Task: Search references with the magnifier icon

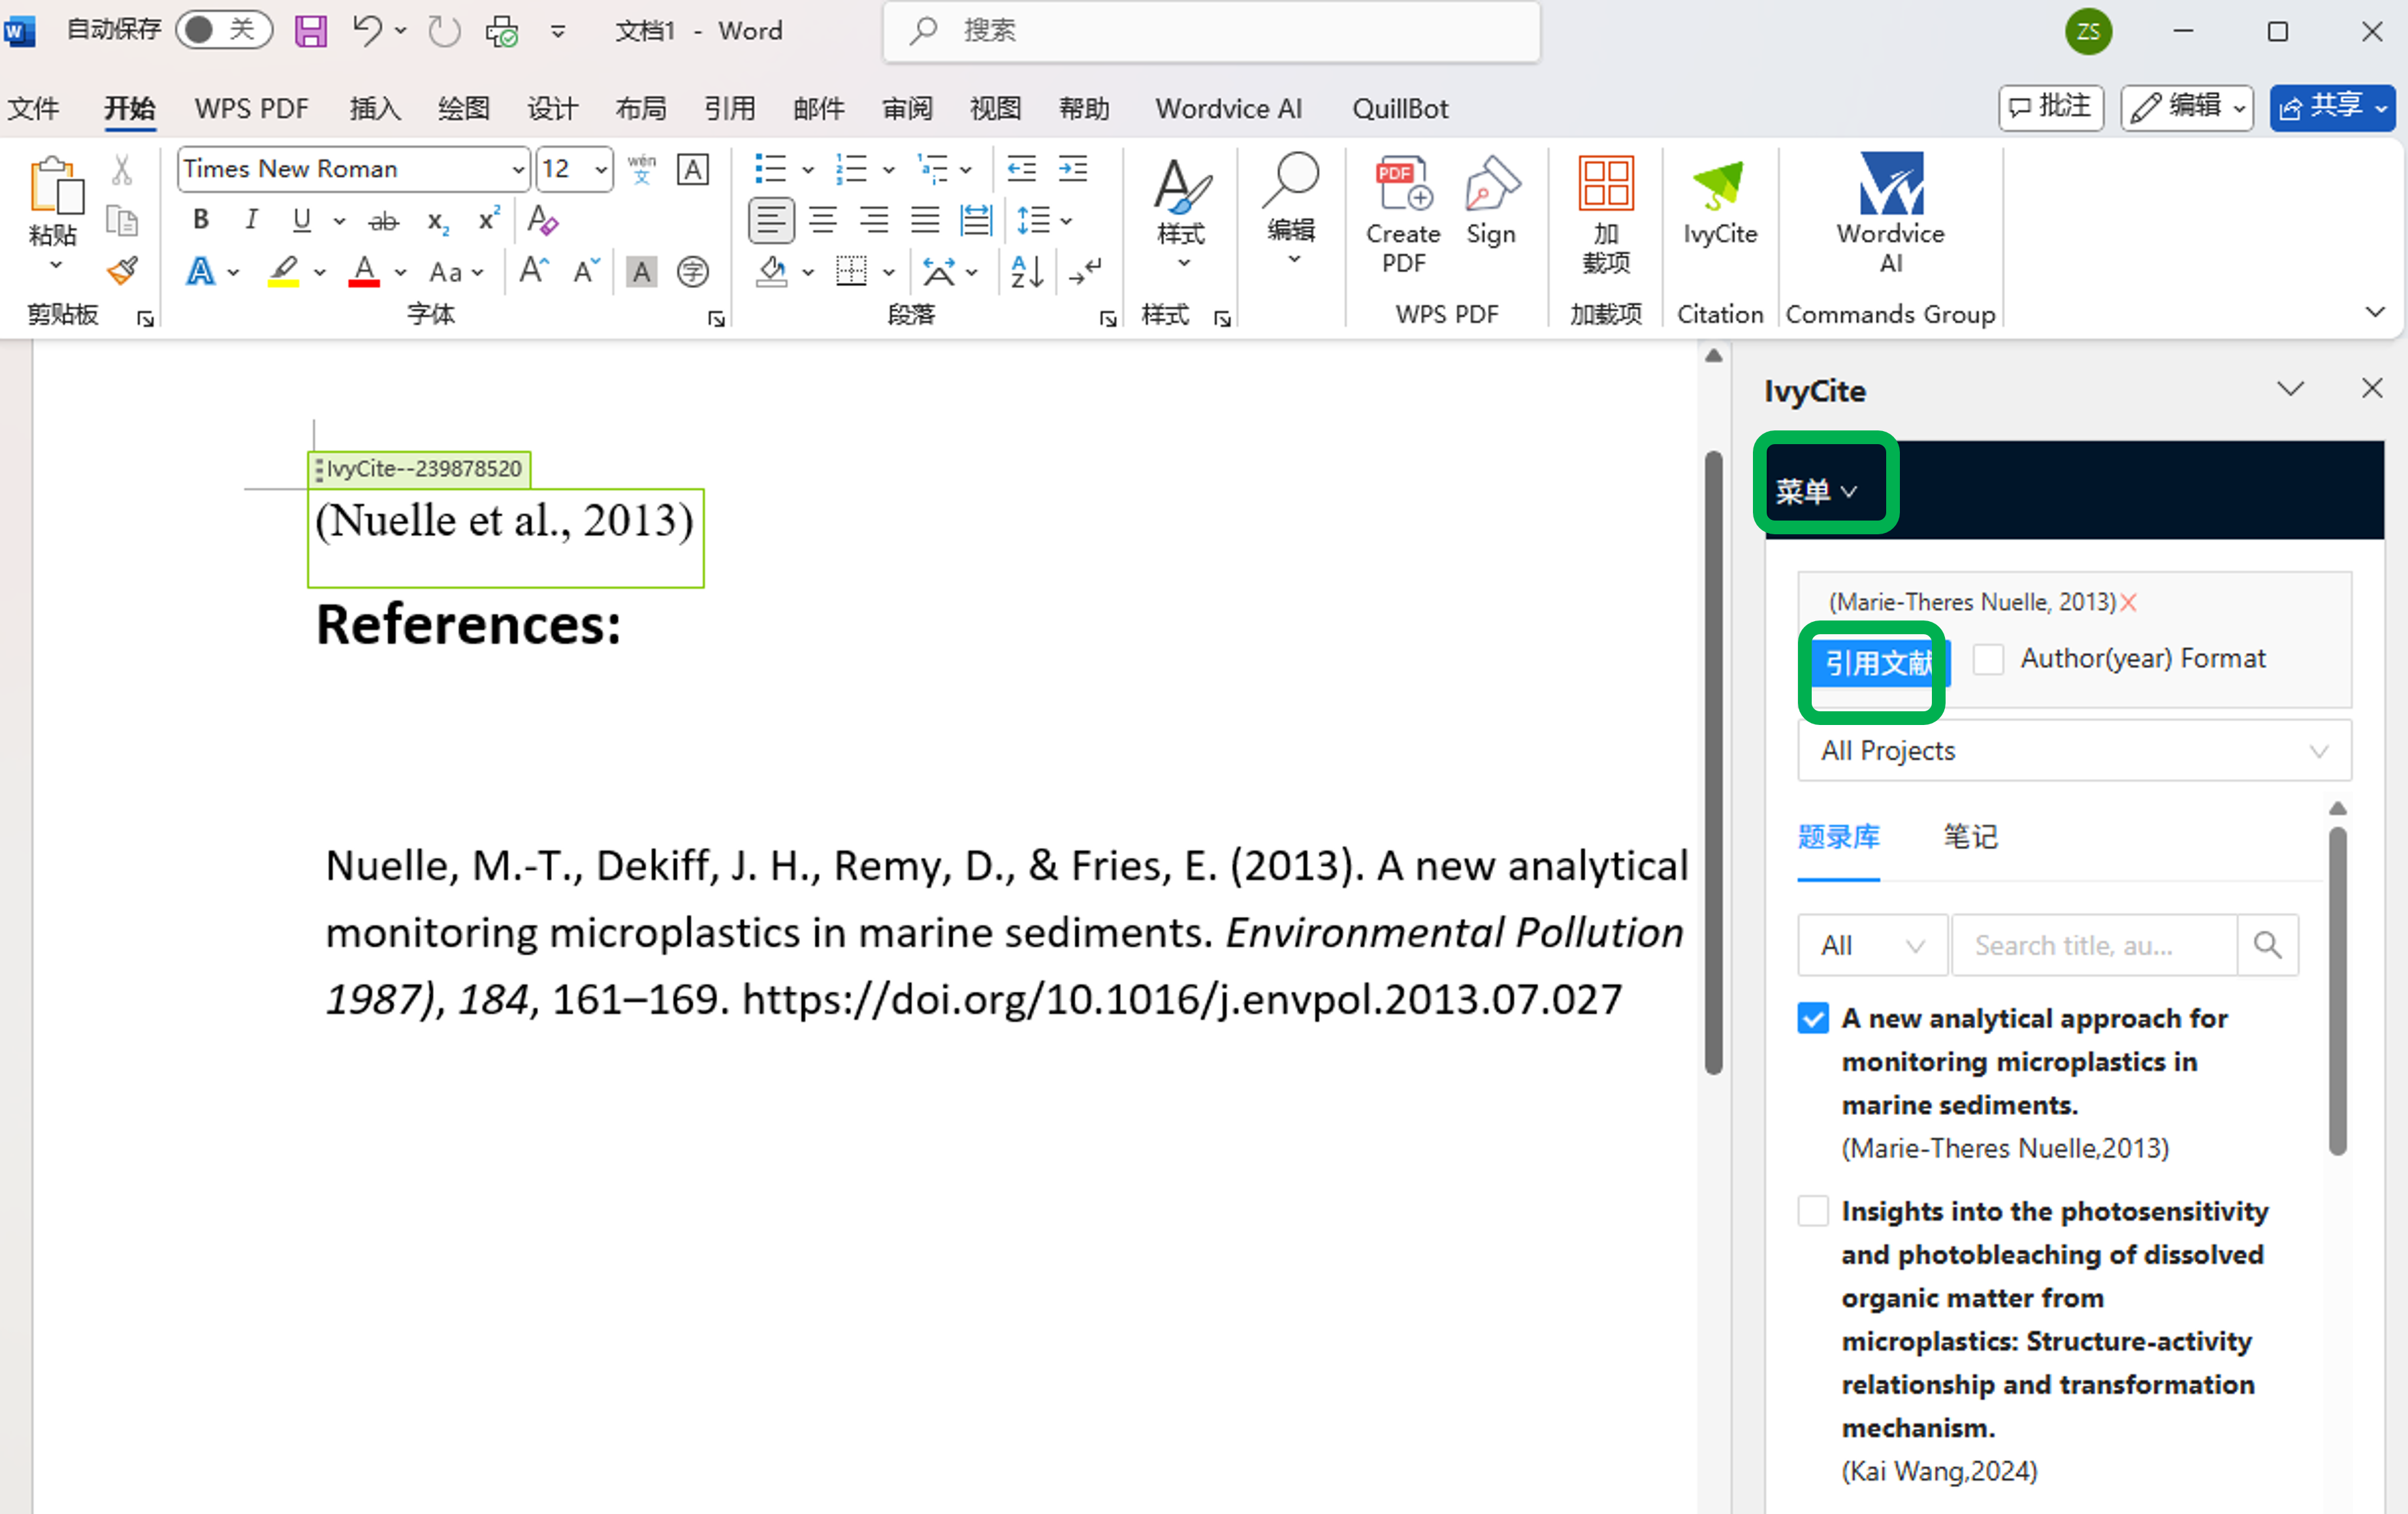Action: point(2267,945)
